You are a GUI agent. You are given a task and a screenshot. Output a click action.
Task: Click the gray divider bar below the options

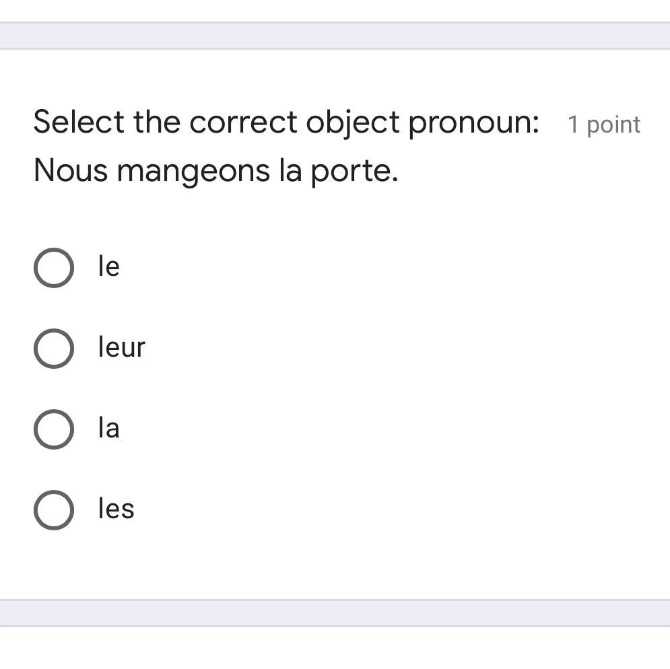(335, 612)
